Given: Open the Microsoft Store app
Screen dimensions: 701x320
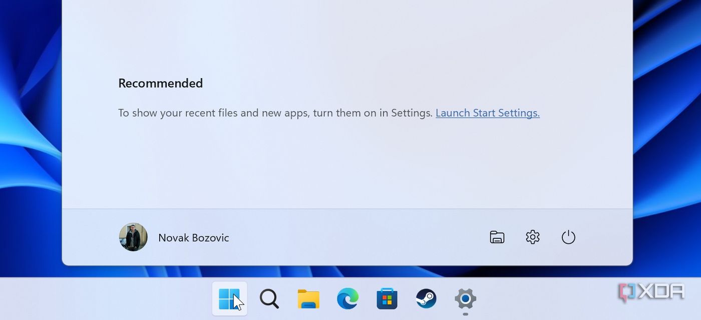Looking at the screenshot, I should (x=387, y=298).
